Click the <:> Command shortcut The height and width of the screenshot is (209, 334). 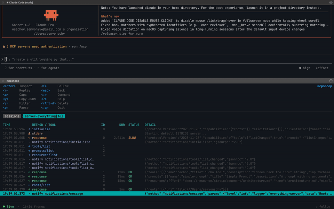56,95
